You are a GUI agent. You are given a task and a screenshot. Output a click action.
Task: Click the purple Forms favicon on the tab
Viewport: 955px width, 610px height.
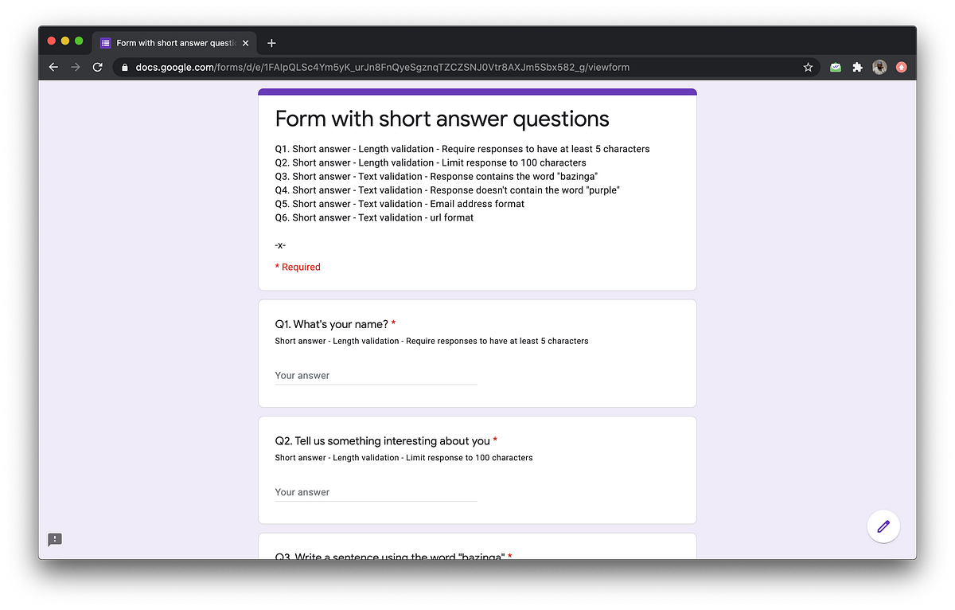click(x=107, y=43)
